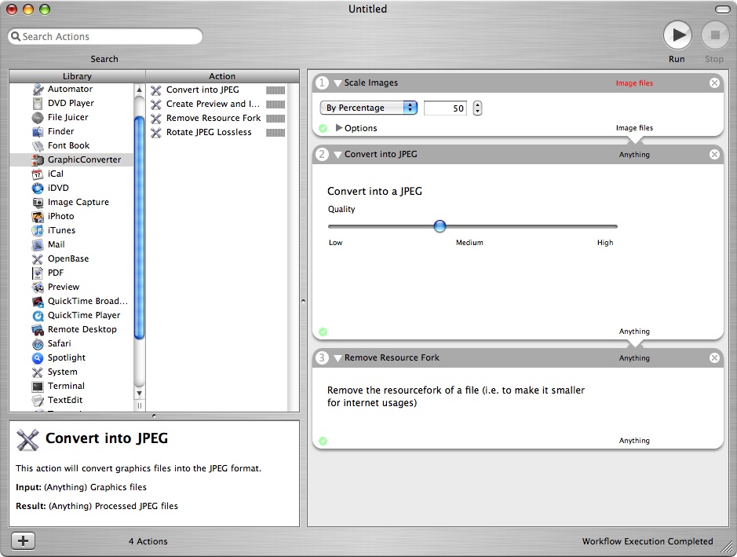Image resolution: width=737 pixels, height=557 pixels.
Task: Collapse the Scale Images action
Action: point(337,83)
